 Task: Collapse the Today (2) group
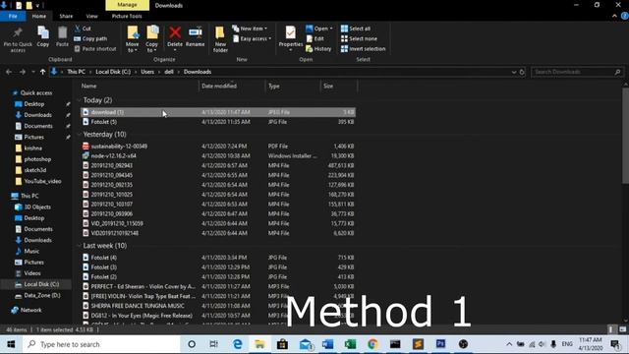pos(79,100)
